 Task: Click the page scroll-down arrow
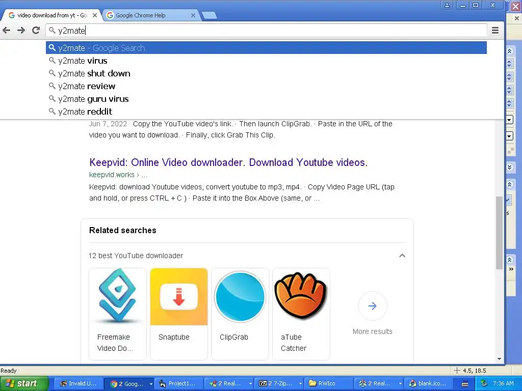coord(499,359)
